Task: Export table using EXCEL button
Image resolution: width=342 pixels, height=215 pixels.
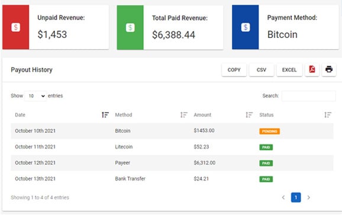Action: click(x=289, y=70)
